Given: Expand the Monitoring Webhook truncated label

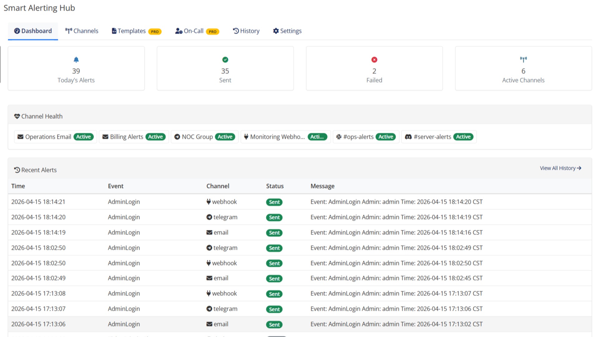Looking at the screenshot, I should (277, 137).
